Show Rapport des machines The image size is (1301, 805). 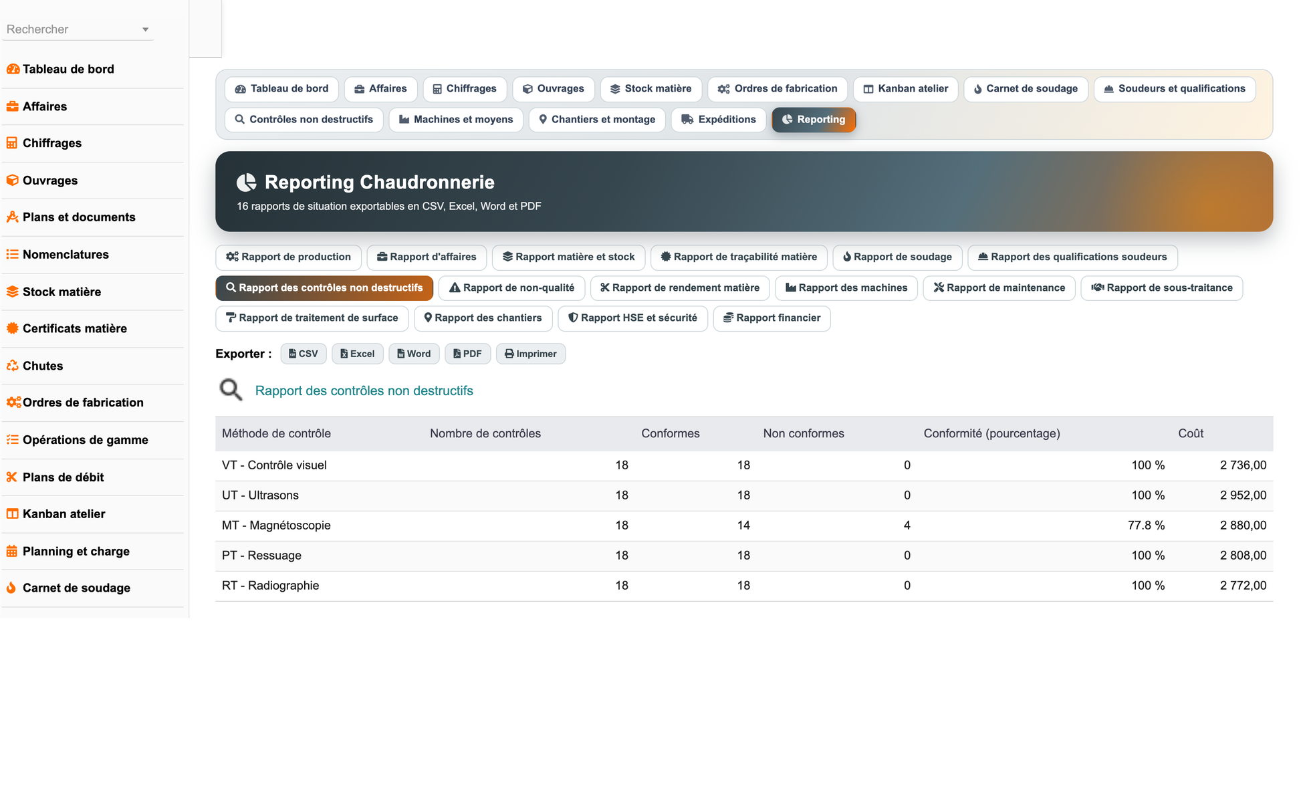(846, 288)
